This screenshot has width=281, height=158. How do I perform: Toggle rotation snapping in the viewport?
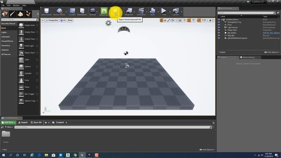[x=189, y=21]
